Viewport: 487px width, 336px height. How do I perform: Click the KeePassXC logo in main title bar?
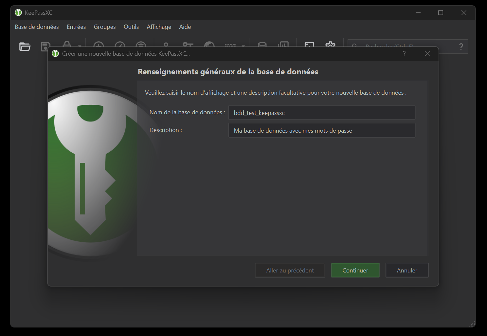pos(18,12)
